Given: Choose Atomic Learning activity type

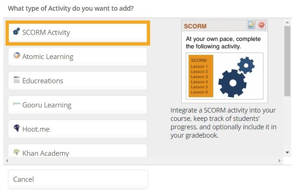Looking at the screenshot, I should pos(78,57).
